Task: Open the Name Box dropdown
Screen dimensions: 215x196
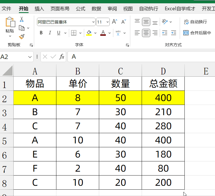Action: click(x=30, y=57)
